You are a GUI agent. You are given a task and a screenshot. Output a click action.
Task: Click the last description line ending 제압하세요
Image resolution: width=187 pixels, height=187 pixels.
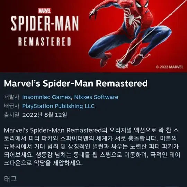(43, 163)
